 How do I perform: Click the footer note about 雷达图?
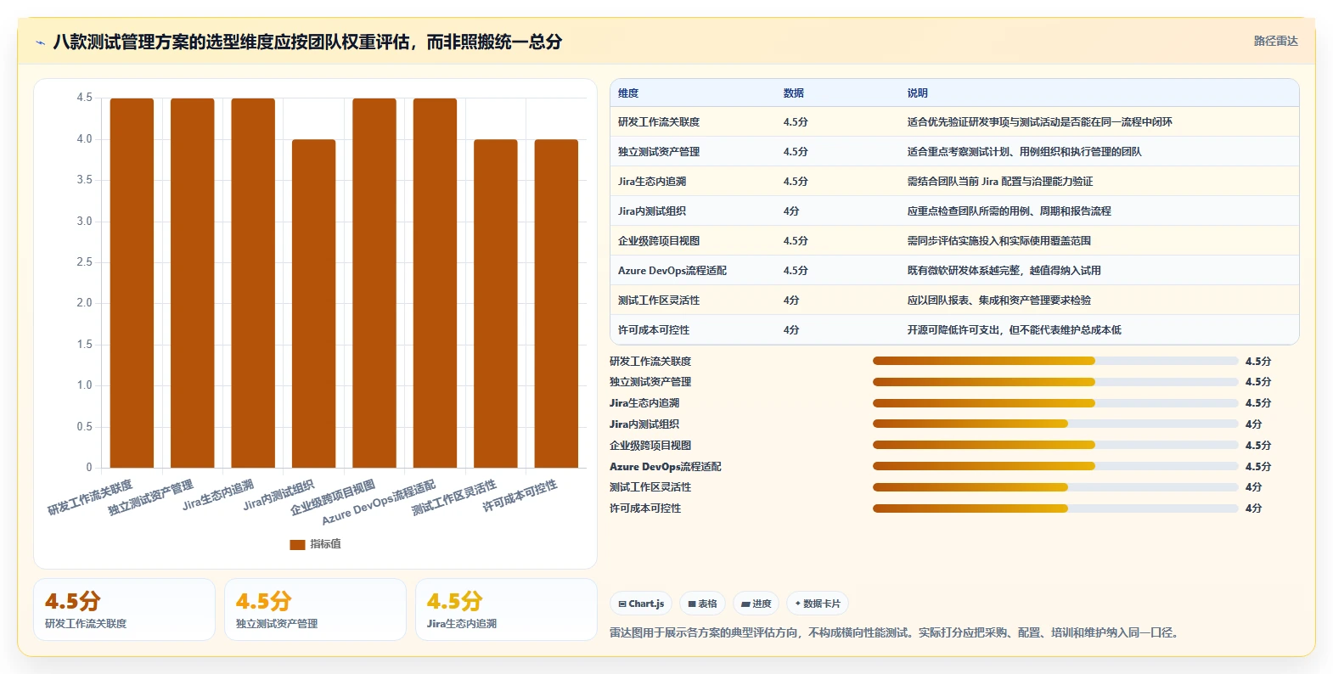point(896,632)
